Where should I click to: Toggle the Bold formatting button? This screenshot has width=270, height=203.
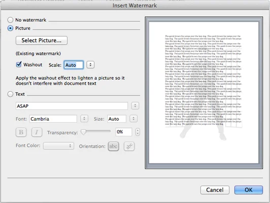21,132
